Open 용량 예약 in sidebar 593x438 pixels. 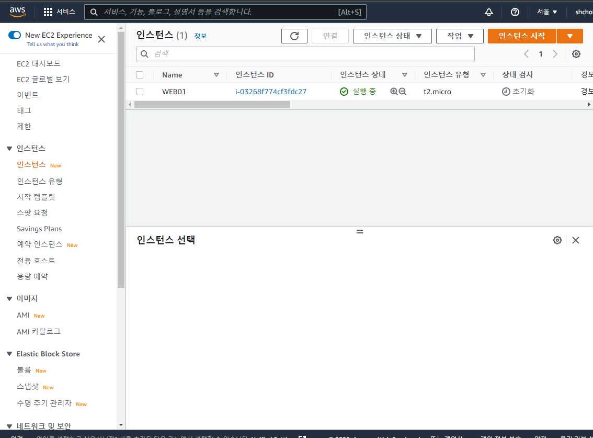(32, 277)
